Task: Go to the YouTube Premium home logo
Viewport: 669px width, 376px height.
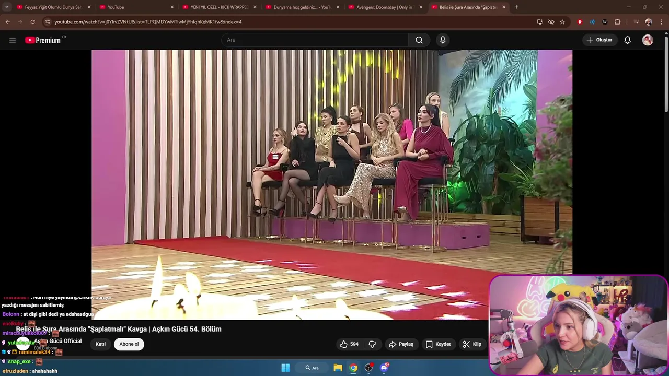Action: point(43,40)
